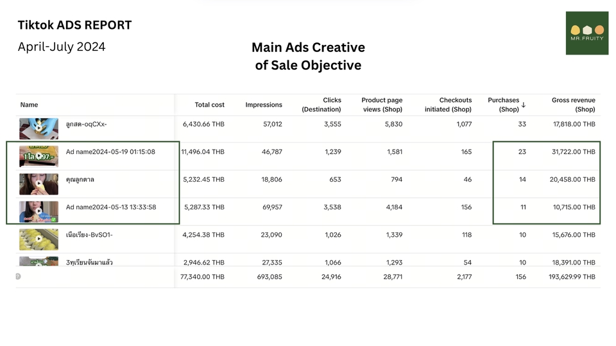Select Checkouts initiated (Shop) column header
616x346 pixels.
tap(448, 105)
